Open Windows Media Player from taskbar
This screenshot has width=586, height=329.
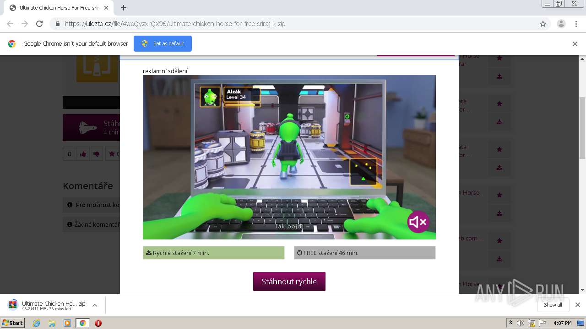click(x=67, y=323)
